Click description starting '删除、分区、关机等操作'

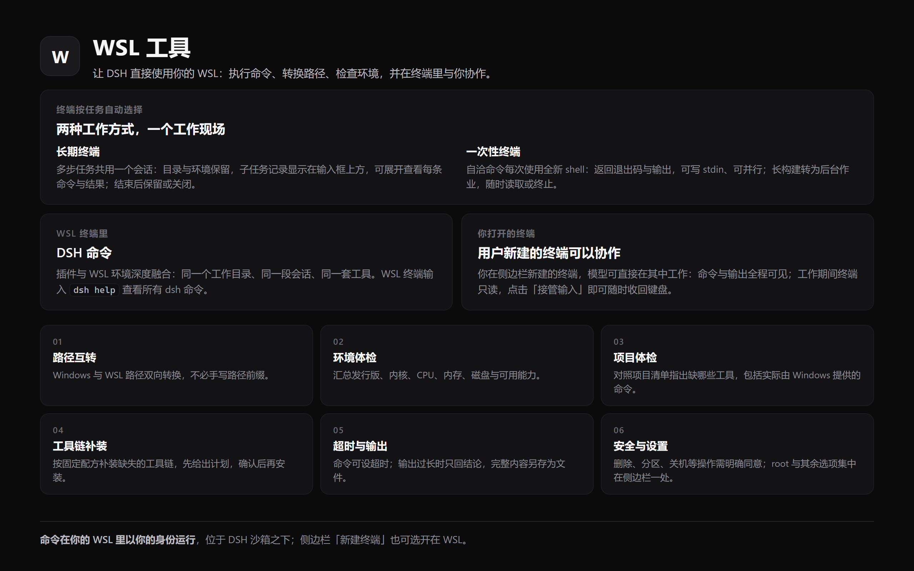coord(735,471)
